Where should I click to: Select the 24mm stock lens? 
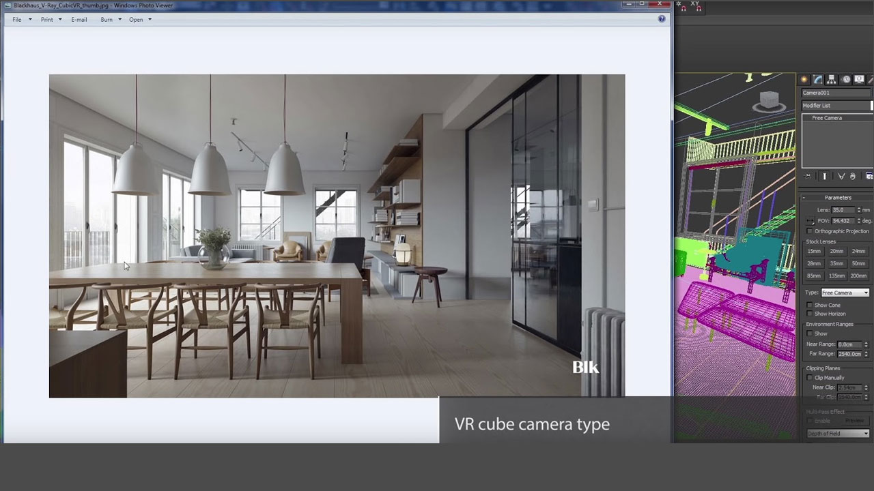coord(858,251)
